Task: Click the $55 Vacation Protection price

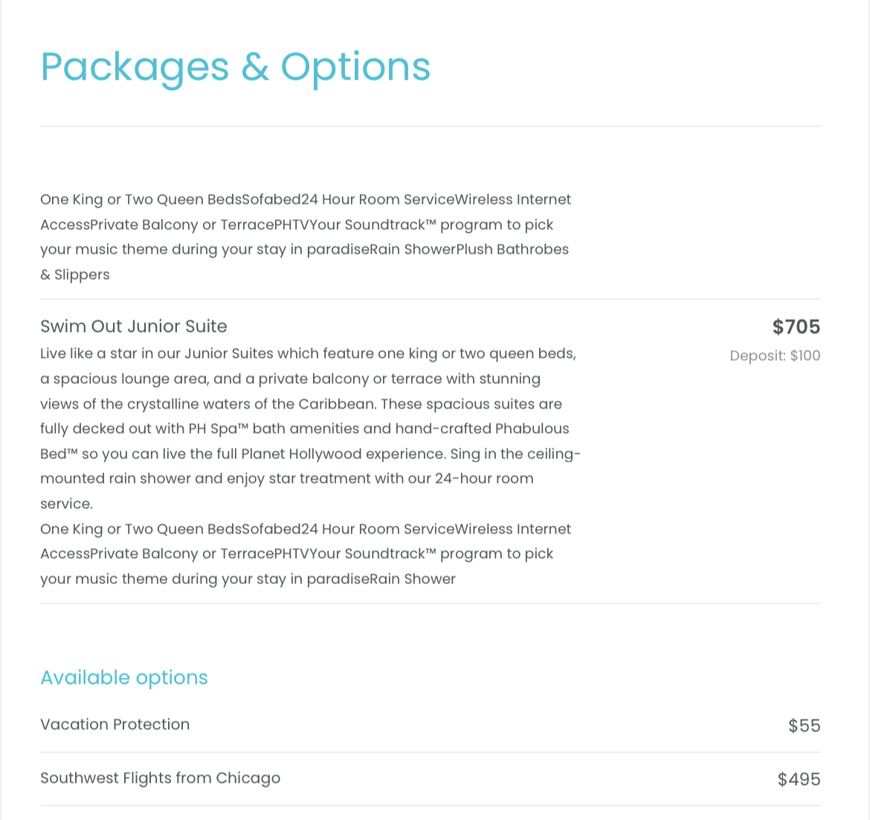Action: click(804, 725)
